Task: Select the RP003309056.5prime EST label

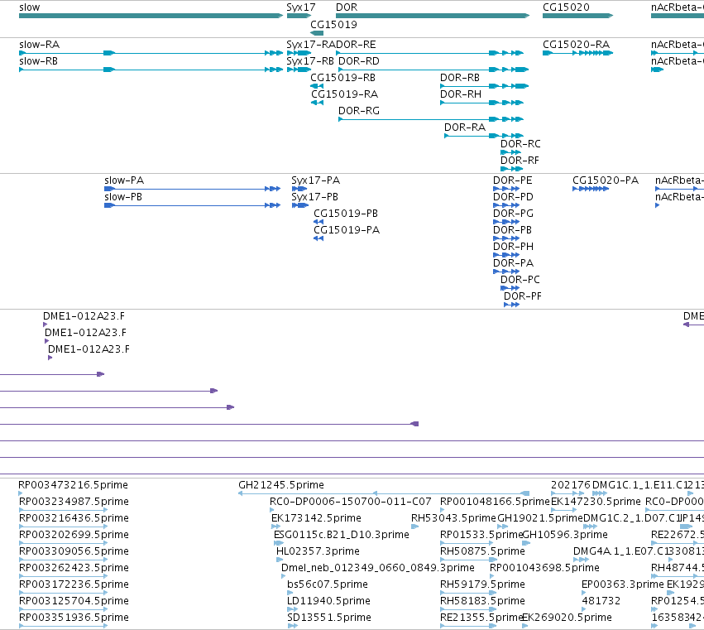Action: tap(74, 552)
